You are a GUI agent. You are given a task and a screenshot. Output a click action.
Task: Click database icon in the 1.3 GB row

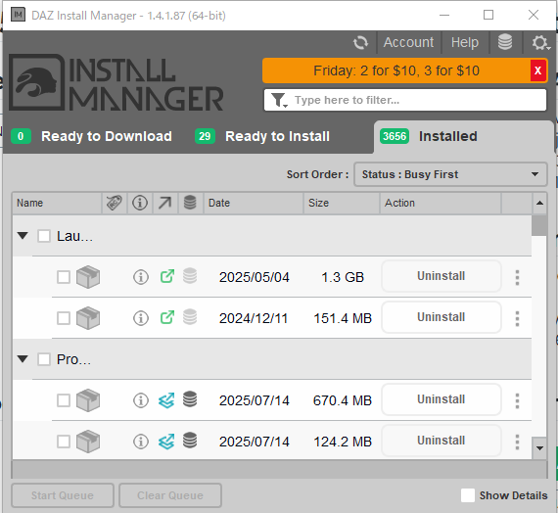(190, 276)
